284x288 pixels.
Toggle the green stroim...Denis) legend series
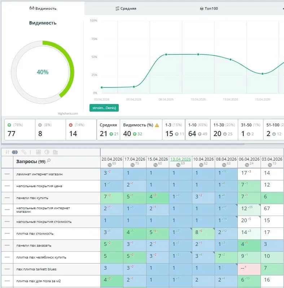104,108
